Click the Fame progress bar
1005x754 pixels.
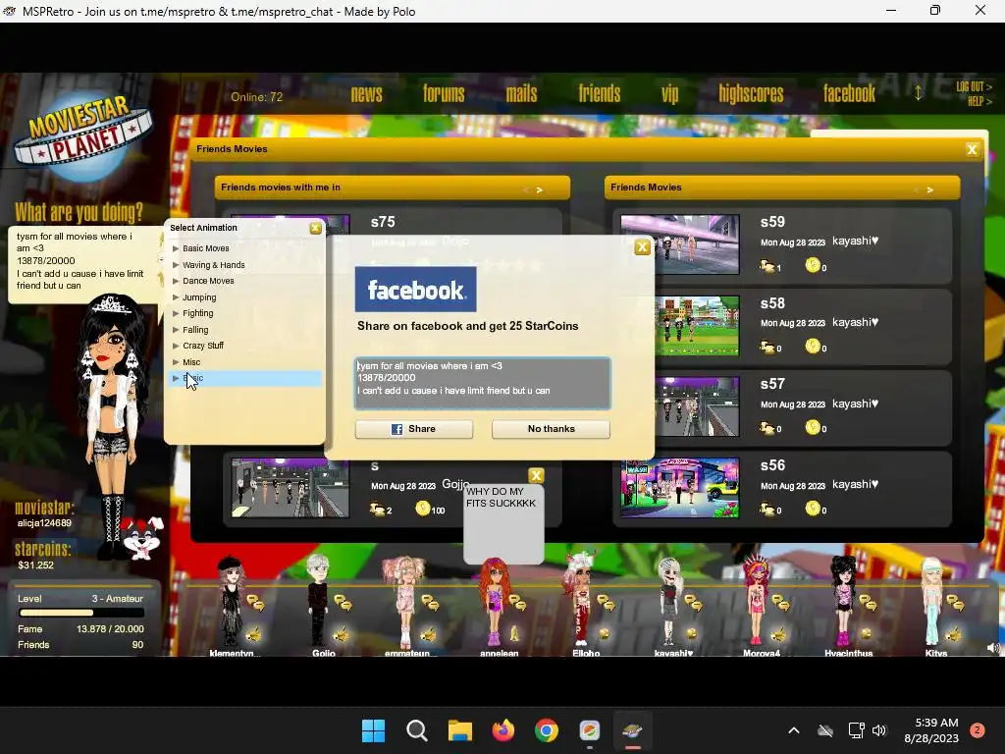point(80,613)
